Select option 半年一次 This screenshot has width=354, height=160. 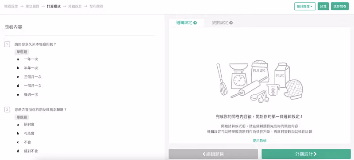[x=31, y=68]
